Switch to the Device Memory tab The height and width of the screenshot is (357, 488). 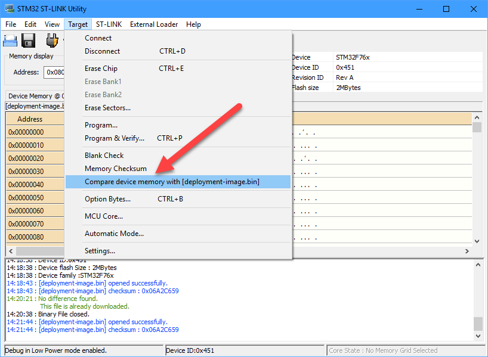click(x=35, y=96)
